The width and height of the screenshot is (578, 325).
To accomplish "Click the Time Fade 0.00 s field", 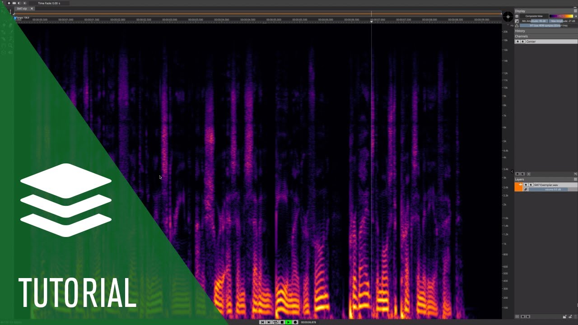I will tap(48, 3).
